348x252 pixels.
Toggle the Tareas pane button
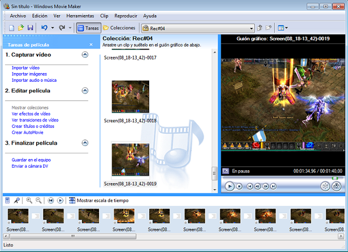[x=88, y=28]
